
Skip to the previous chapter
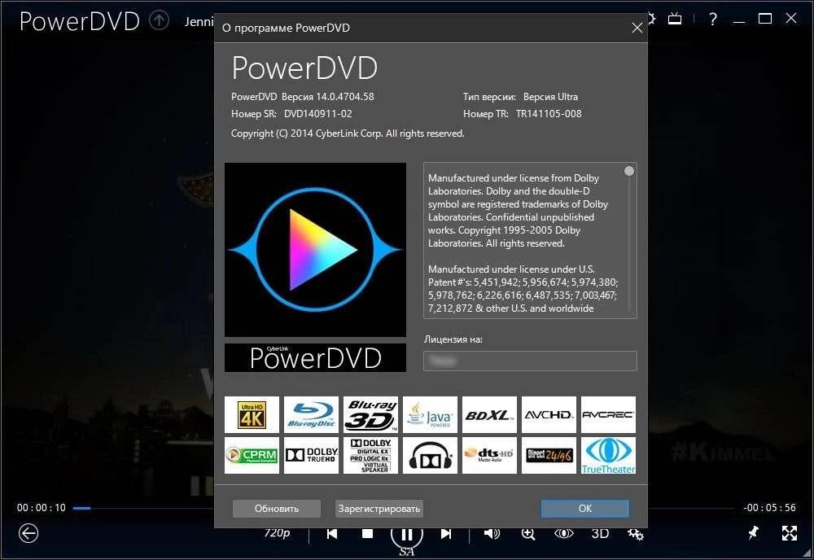[332, 533]
